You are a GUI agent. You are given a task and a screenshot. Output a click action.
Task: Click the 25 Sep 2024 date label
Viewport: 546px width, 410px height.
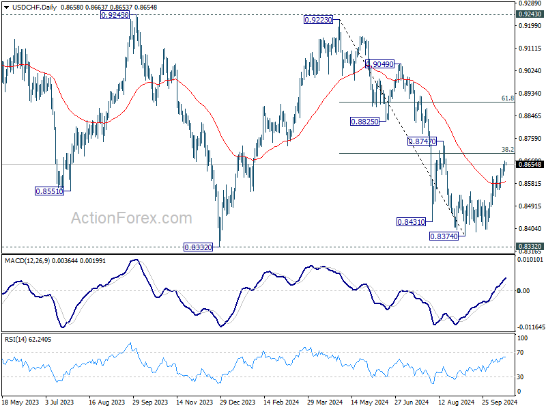[x=500, y=402]
